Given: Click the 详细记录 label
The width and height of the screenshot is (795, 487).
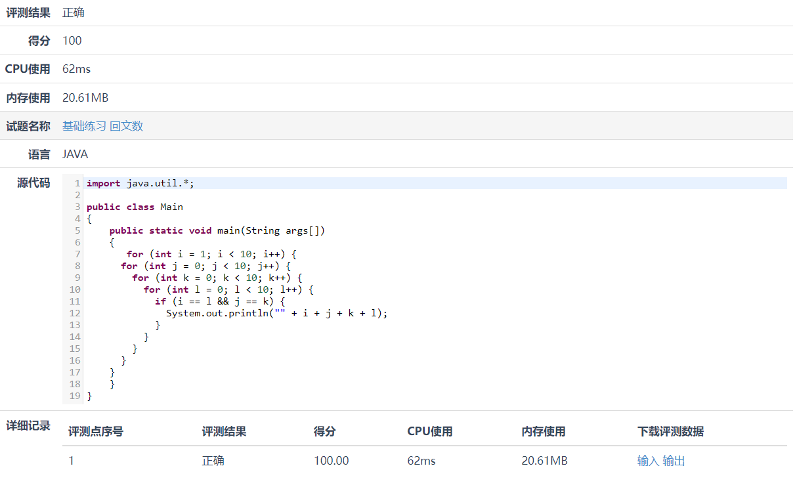Looking at the screenshot, I should click(x=28, y=425).
